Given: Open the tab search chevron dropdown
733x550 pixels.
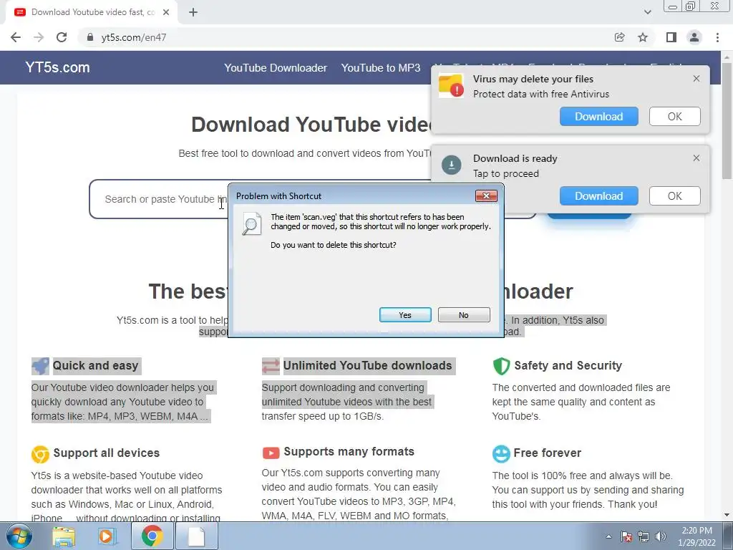Looking at the screenshot, I should (647, 12).
